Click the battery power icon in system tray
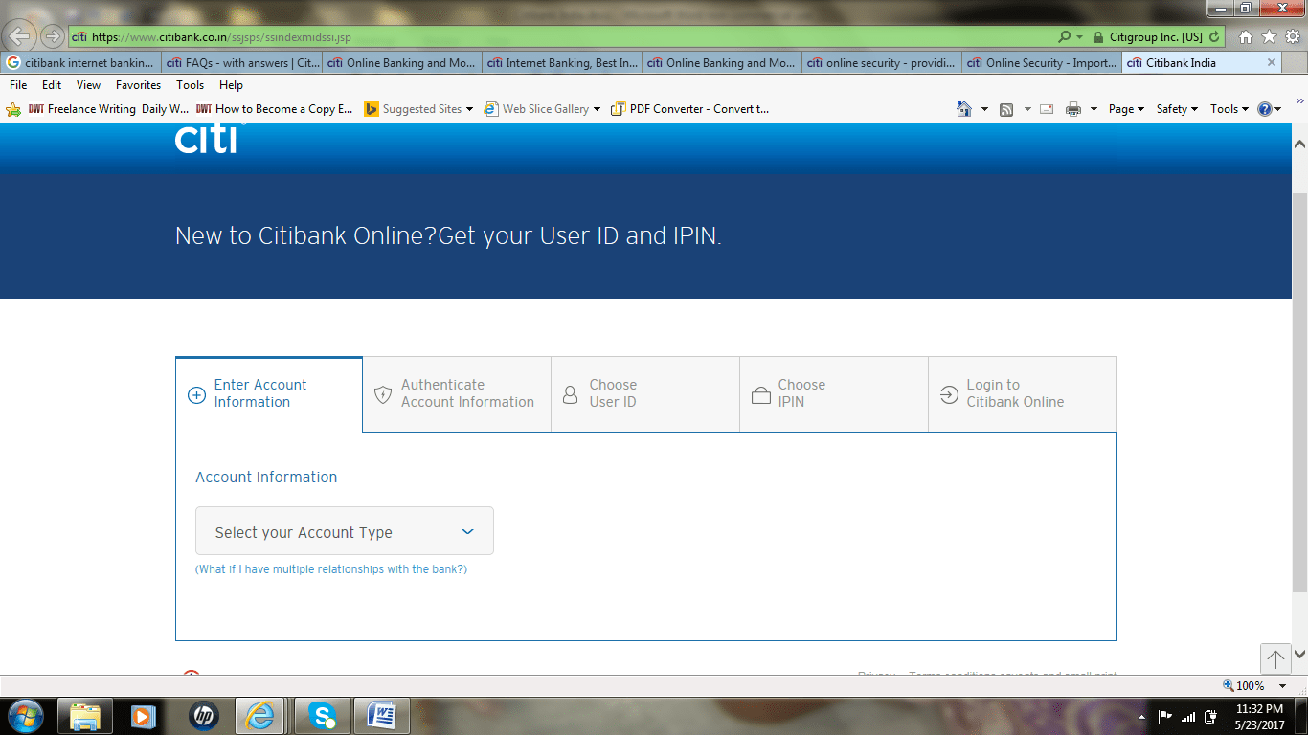1308x735 pixels. (x=1211, y=716)
